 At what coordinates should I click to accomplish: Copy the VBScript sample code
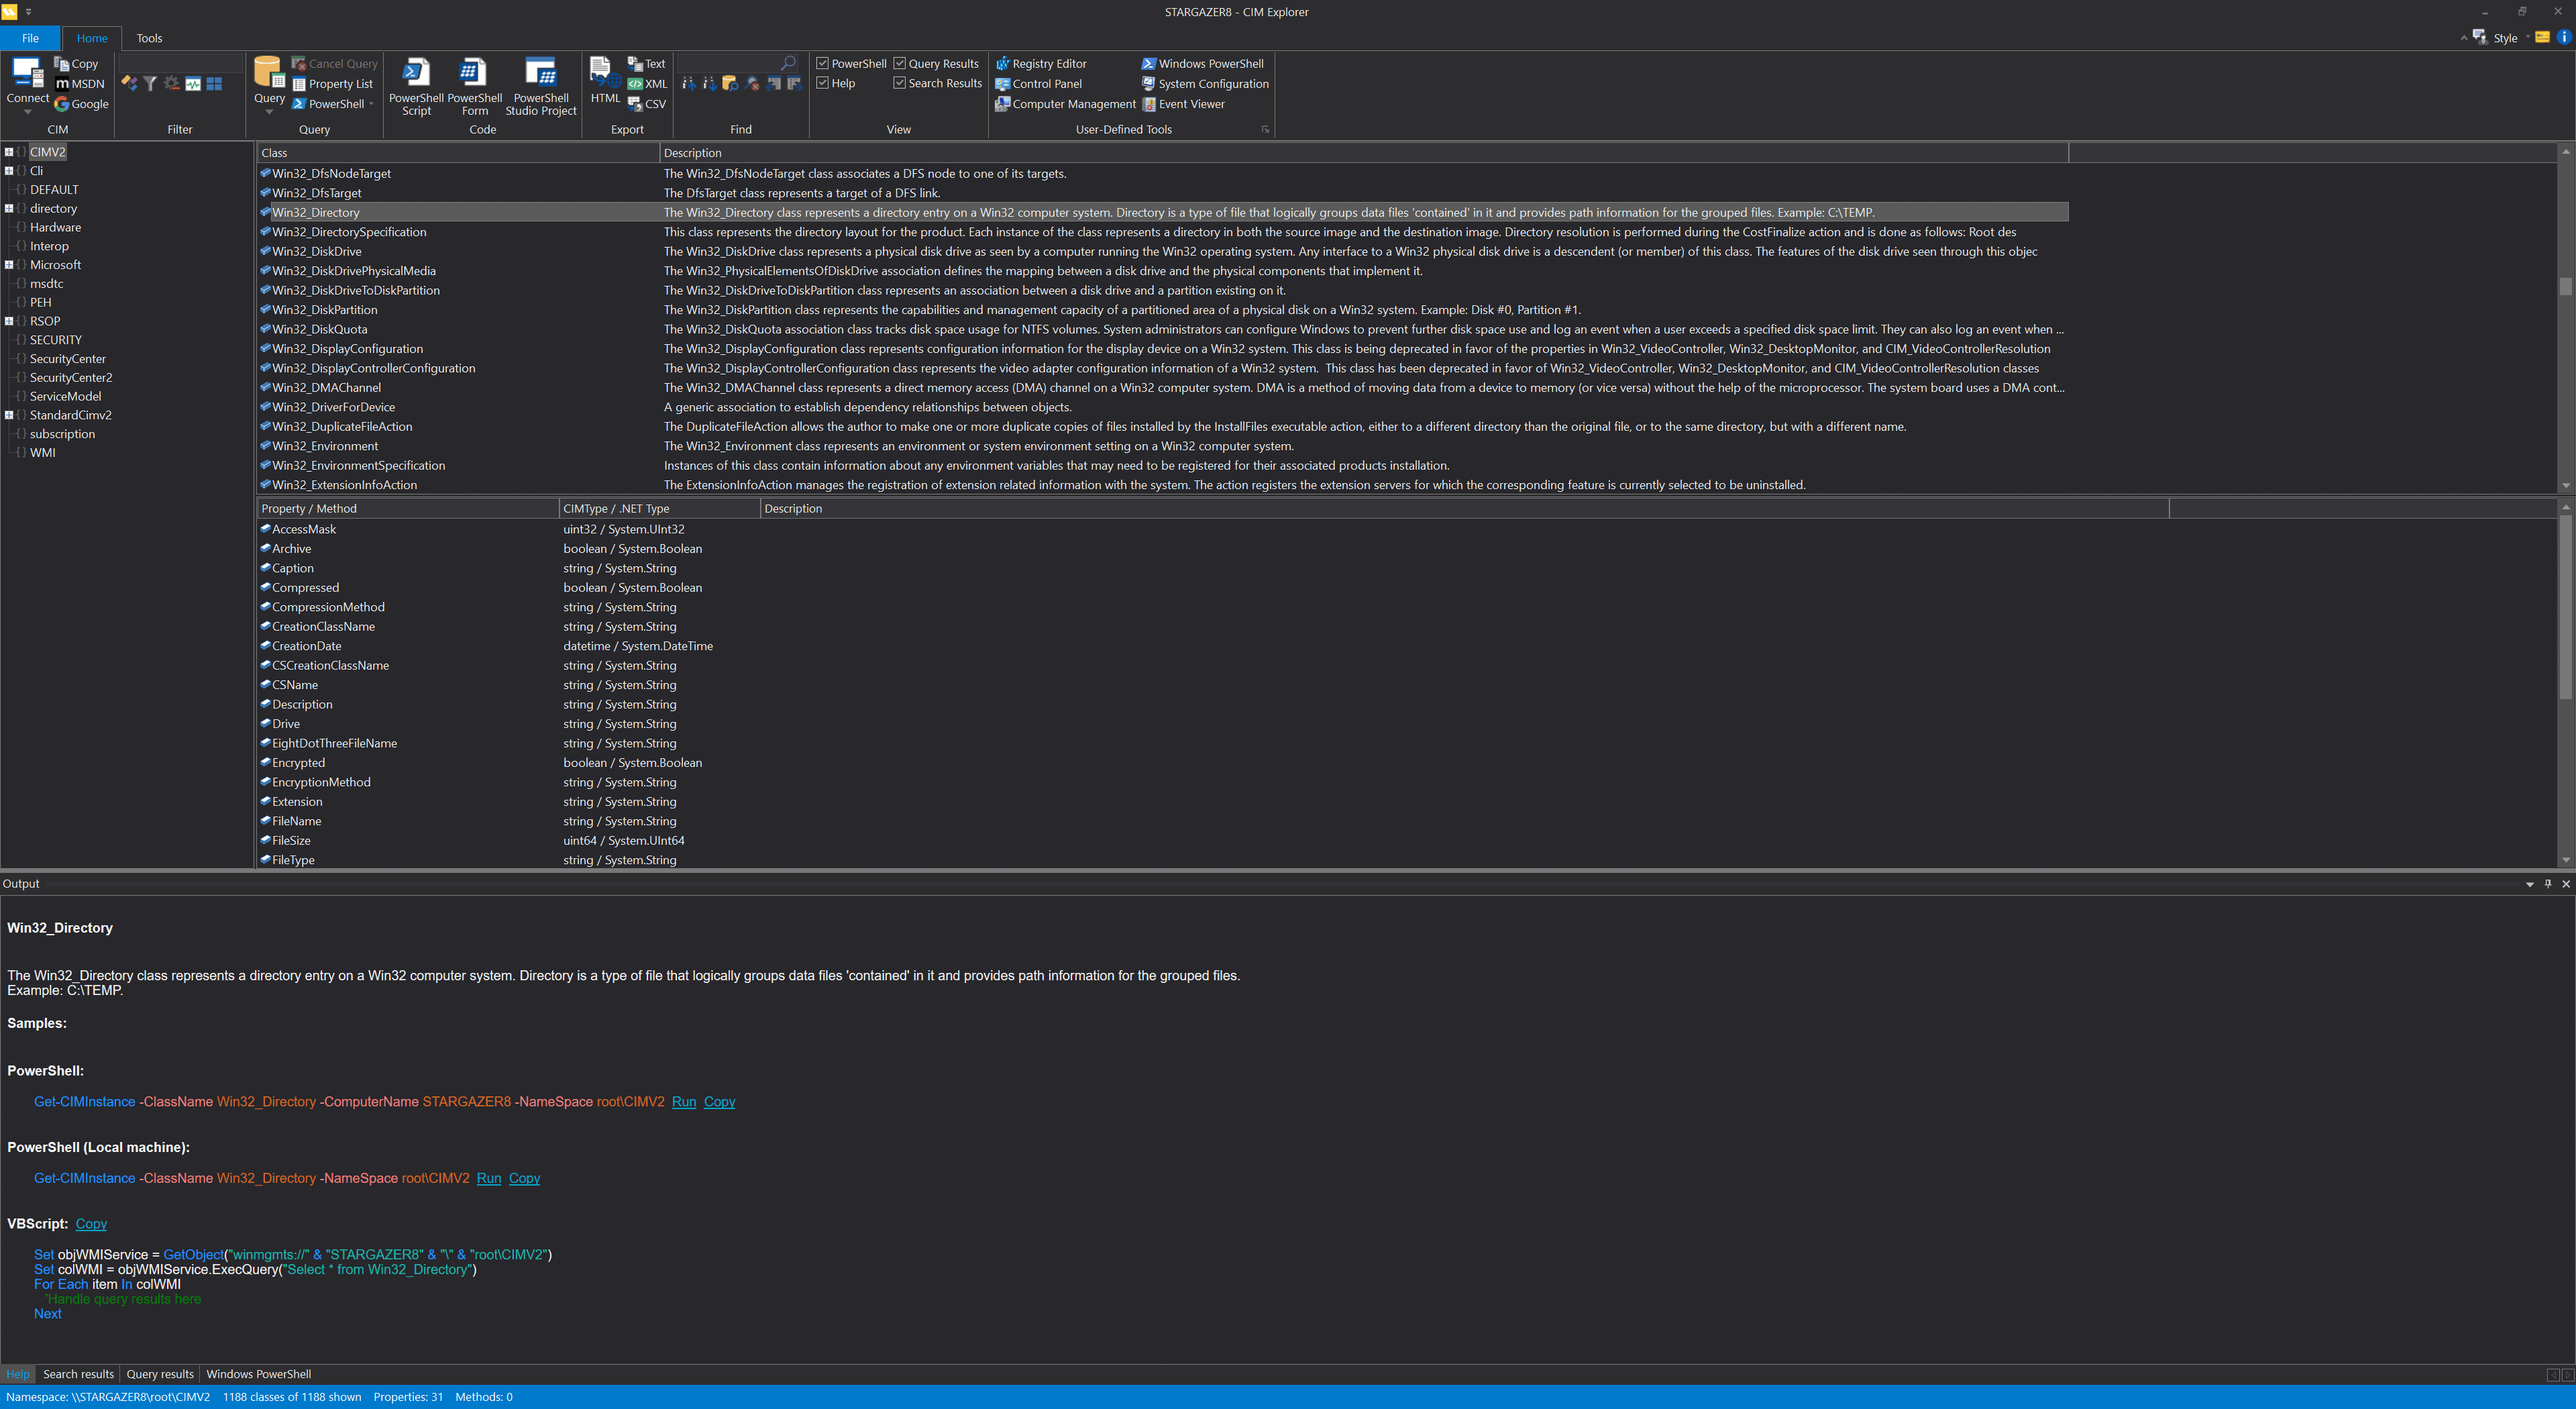click(x=91, y=1223)
